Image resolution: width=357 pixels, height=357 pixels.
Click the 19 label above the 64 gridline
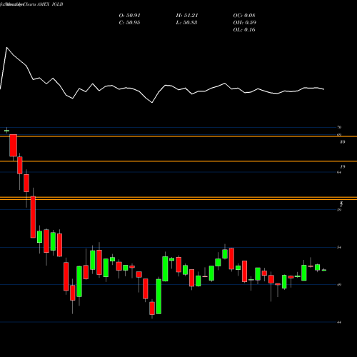click(343, 166)
